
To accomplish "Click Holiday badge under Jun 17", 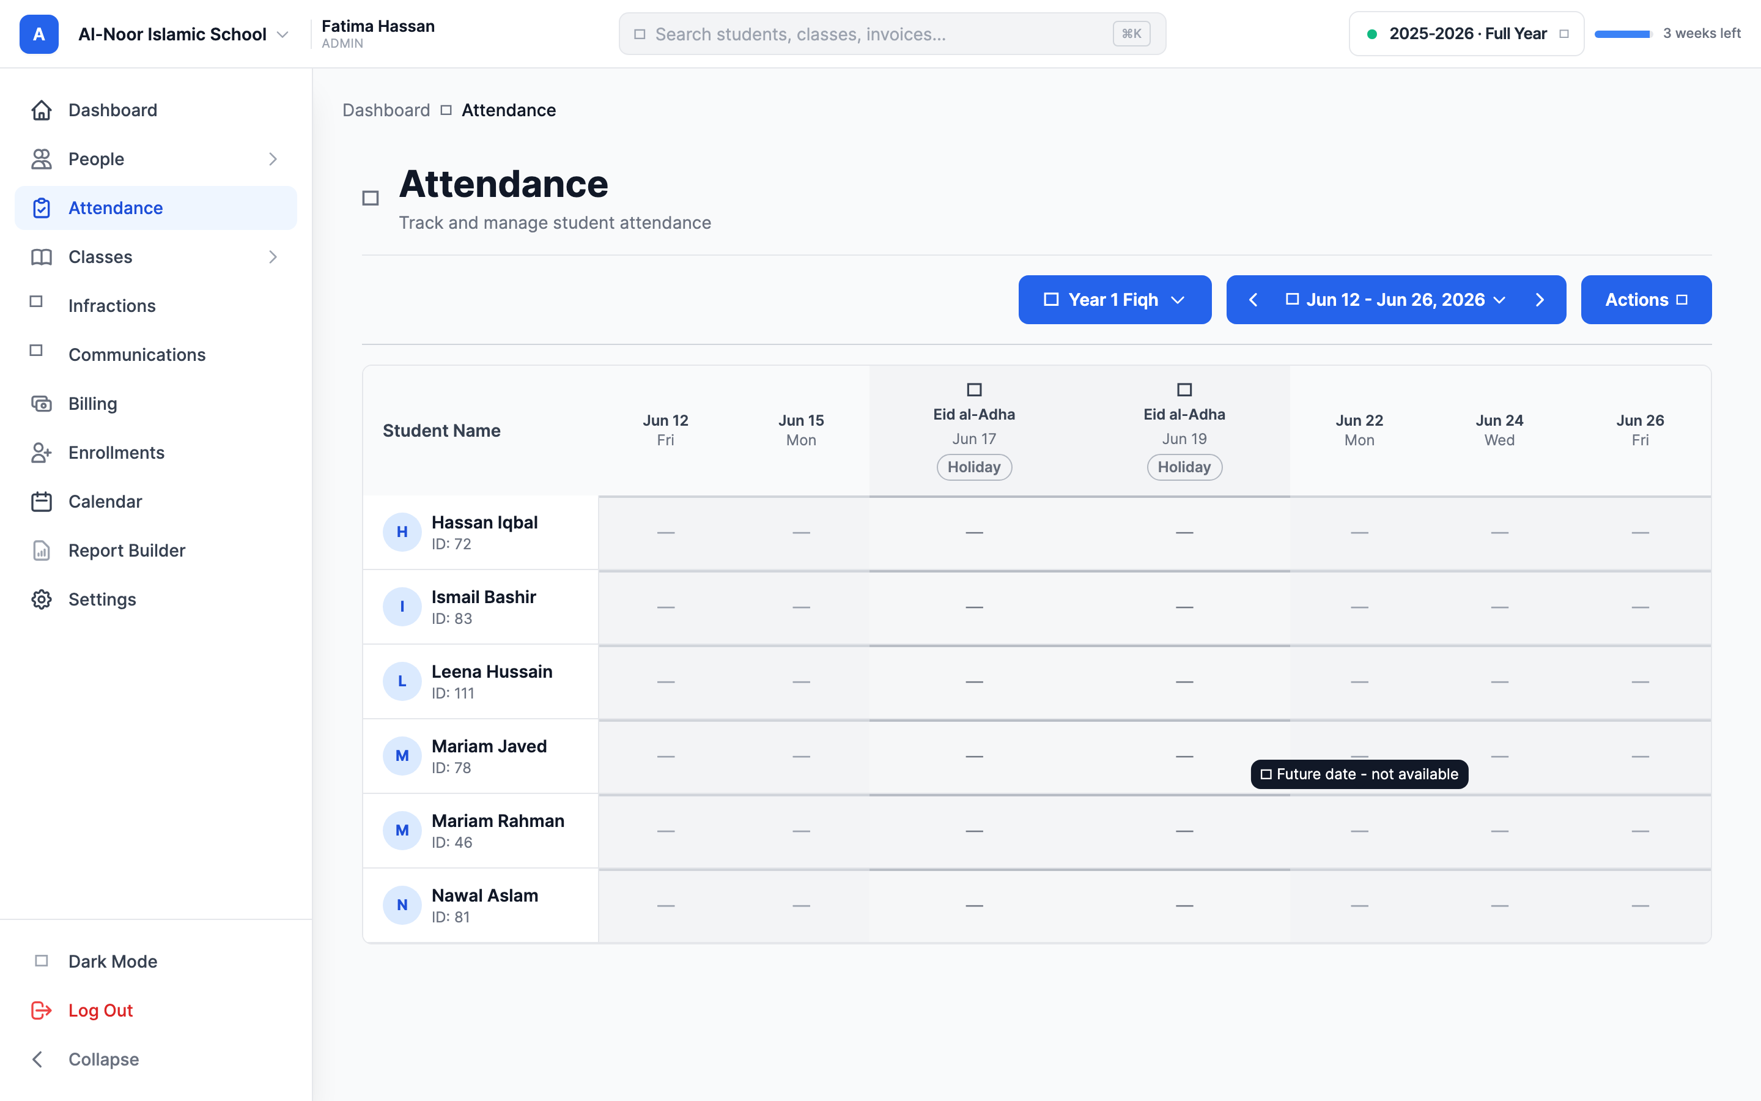I will [x=975, y=467].
